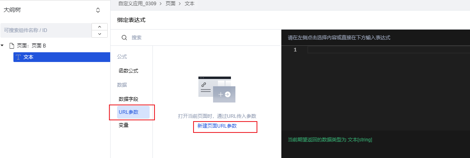Go to 页面 breadcrumb level

pyautogui.click(x=170, y=4)
